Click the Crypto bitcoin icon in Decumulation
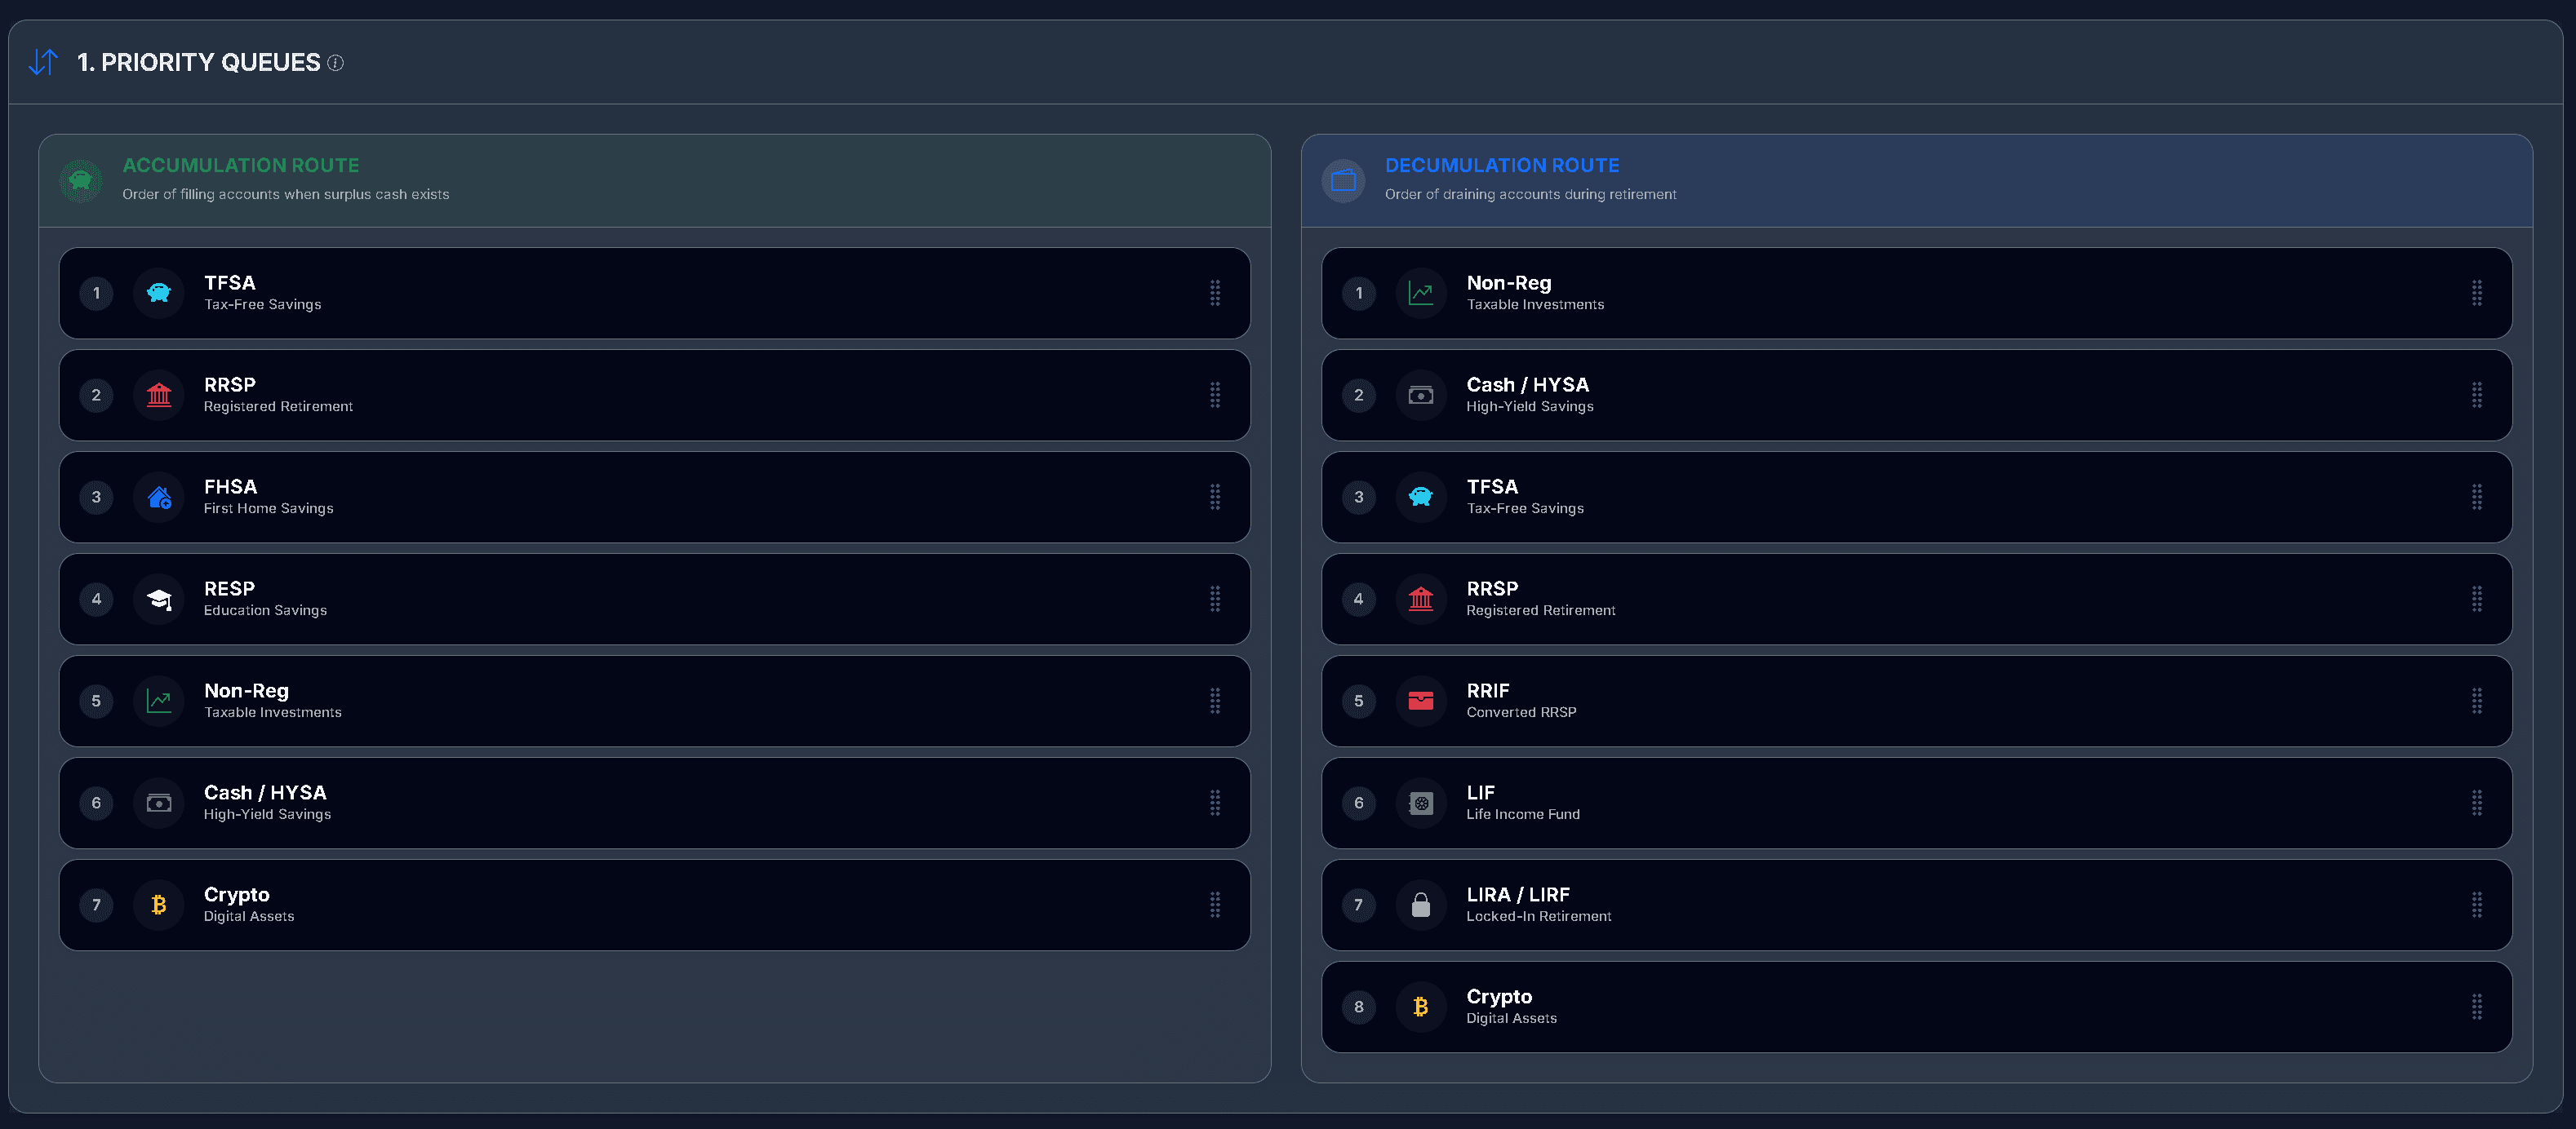This screenshot has height=1129, width=2576. tap(1421, 1006)
